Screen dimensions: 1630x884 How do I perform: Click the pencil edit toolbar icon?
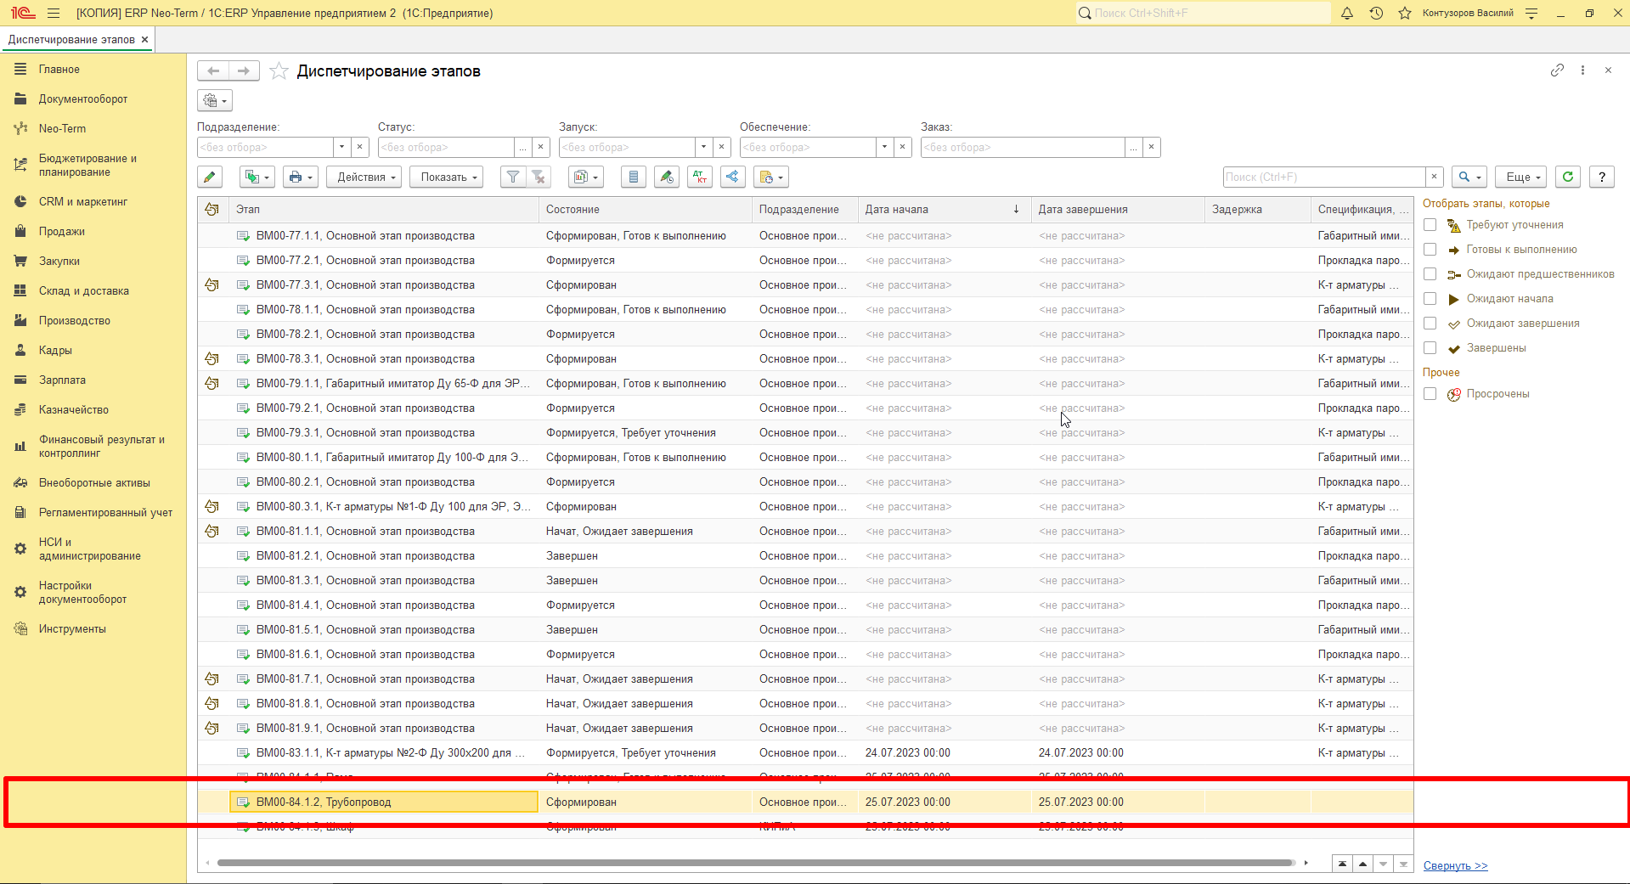[210, 177]
